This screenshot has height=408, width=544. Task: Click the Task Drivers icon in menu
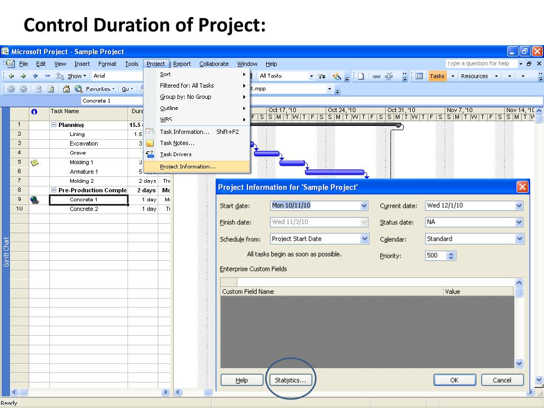[150, 155]
